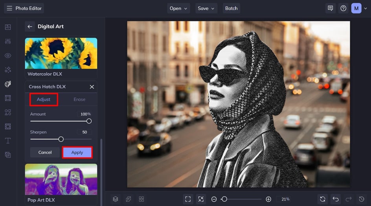The height and width of the screenshot is (206, 371).
Task: Open the Text tool in sidebar
Action: (8, 141)
